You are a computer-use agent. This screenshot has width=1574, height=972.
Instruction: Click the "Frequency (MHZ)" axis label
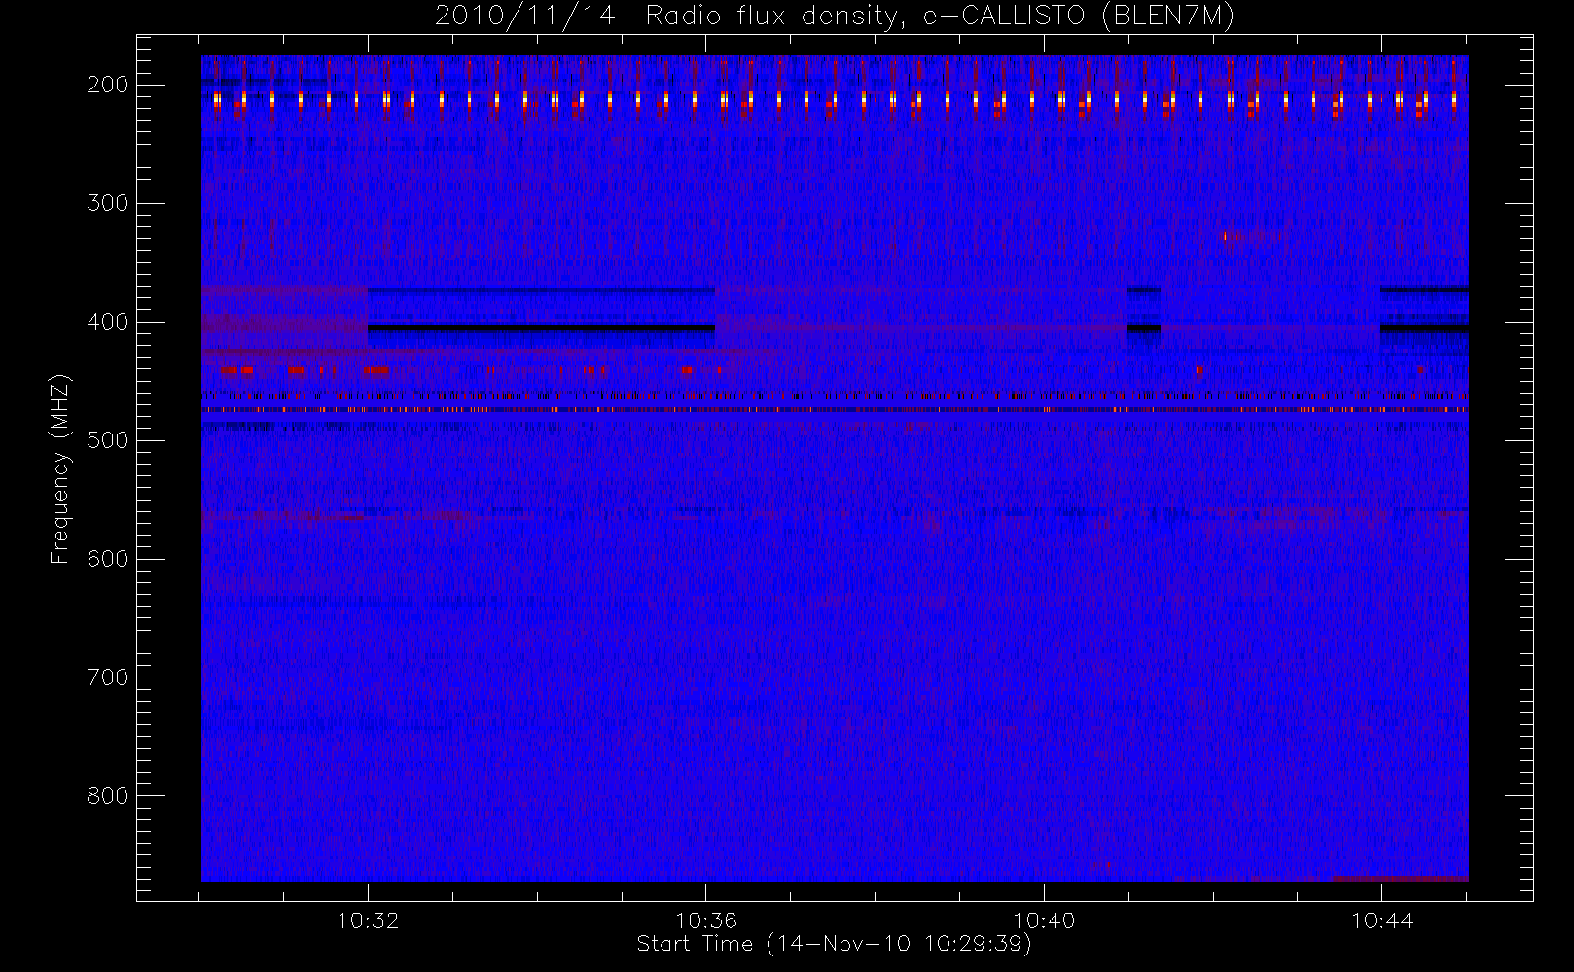60,469
